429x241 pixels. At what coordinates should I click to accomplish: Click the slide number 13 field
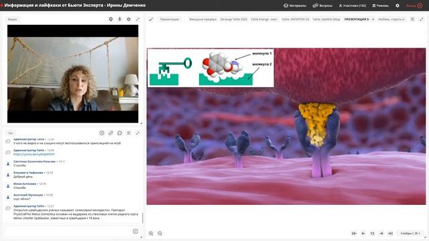[372, 234]
